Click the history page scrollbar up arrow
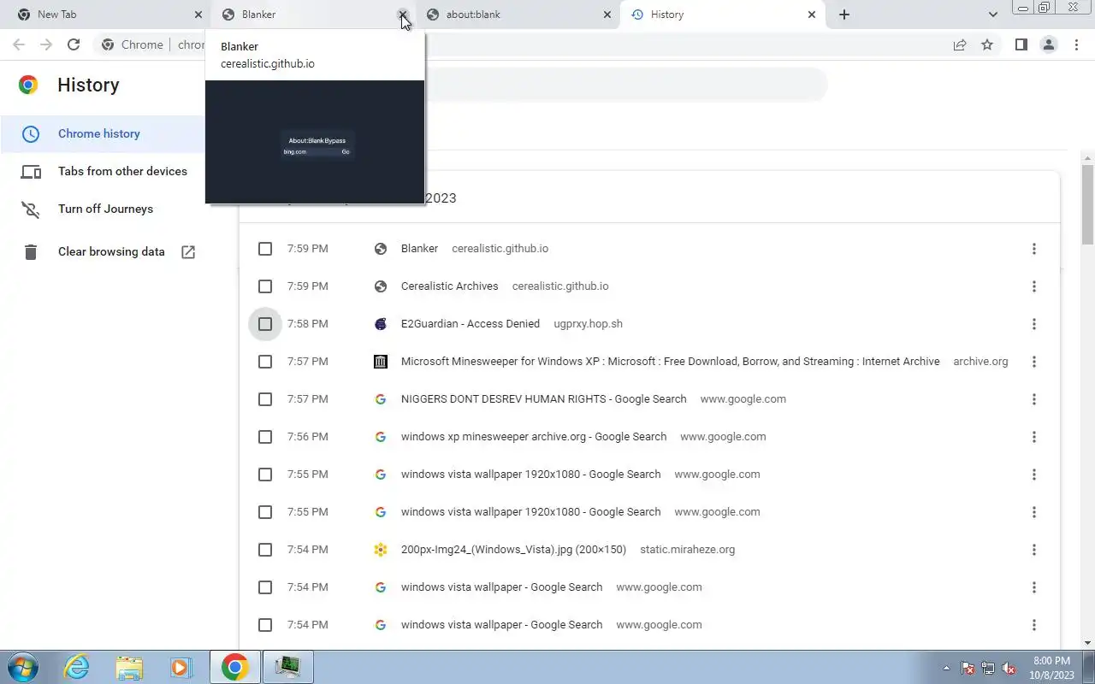 pos(1088,158)
